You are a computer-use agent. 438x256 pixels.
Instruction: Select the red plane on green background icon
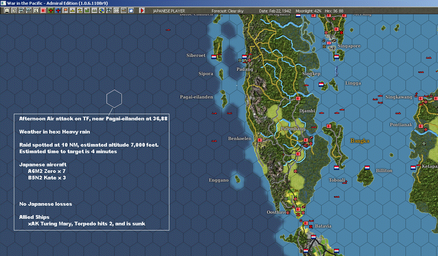click(x=51, y=11)
